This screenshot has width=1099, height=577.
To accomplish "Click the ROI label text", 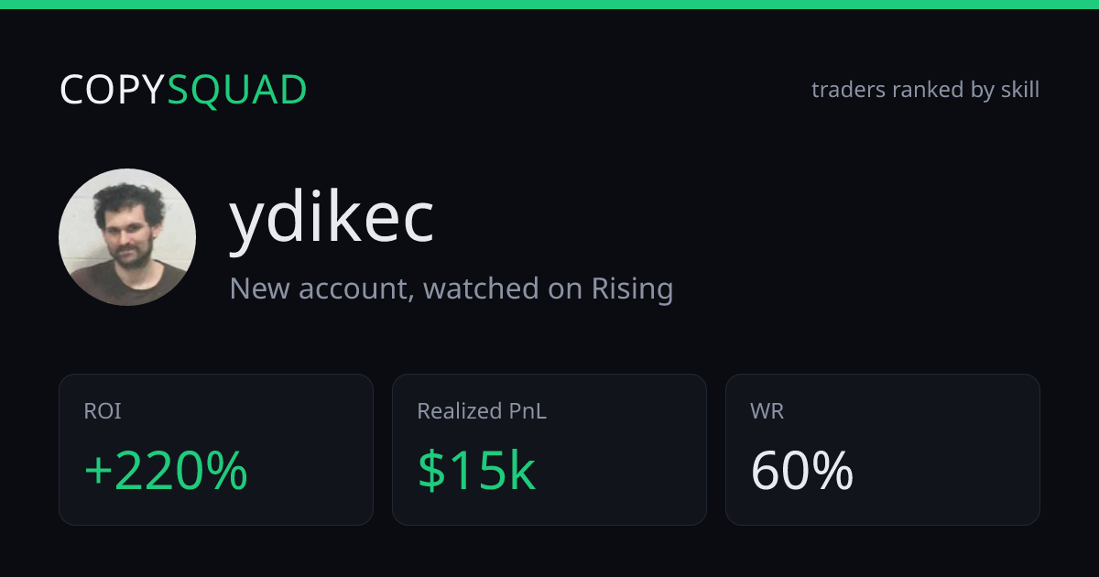I will (x=103, y=411).
